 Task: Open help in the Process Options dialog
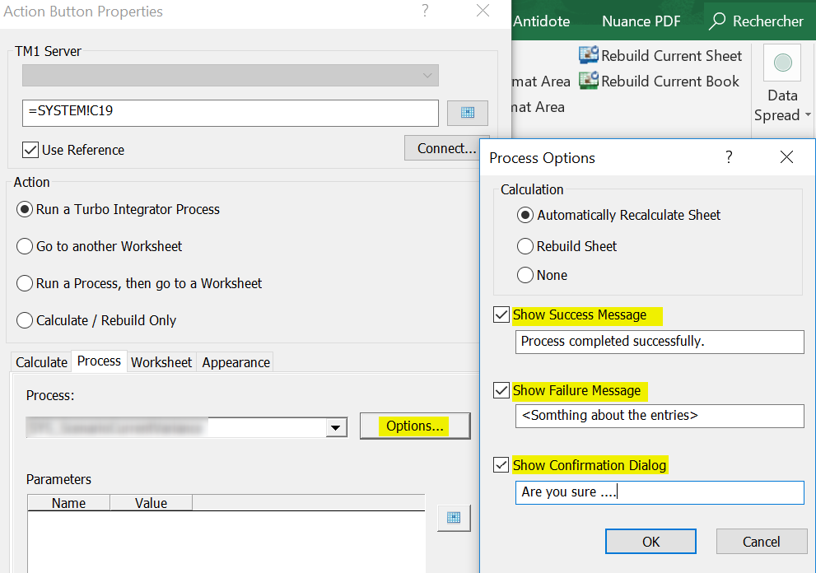[729, 156]
